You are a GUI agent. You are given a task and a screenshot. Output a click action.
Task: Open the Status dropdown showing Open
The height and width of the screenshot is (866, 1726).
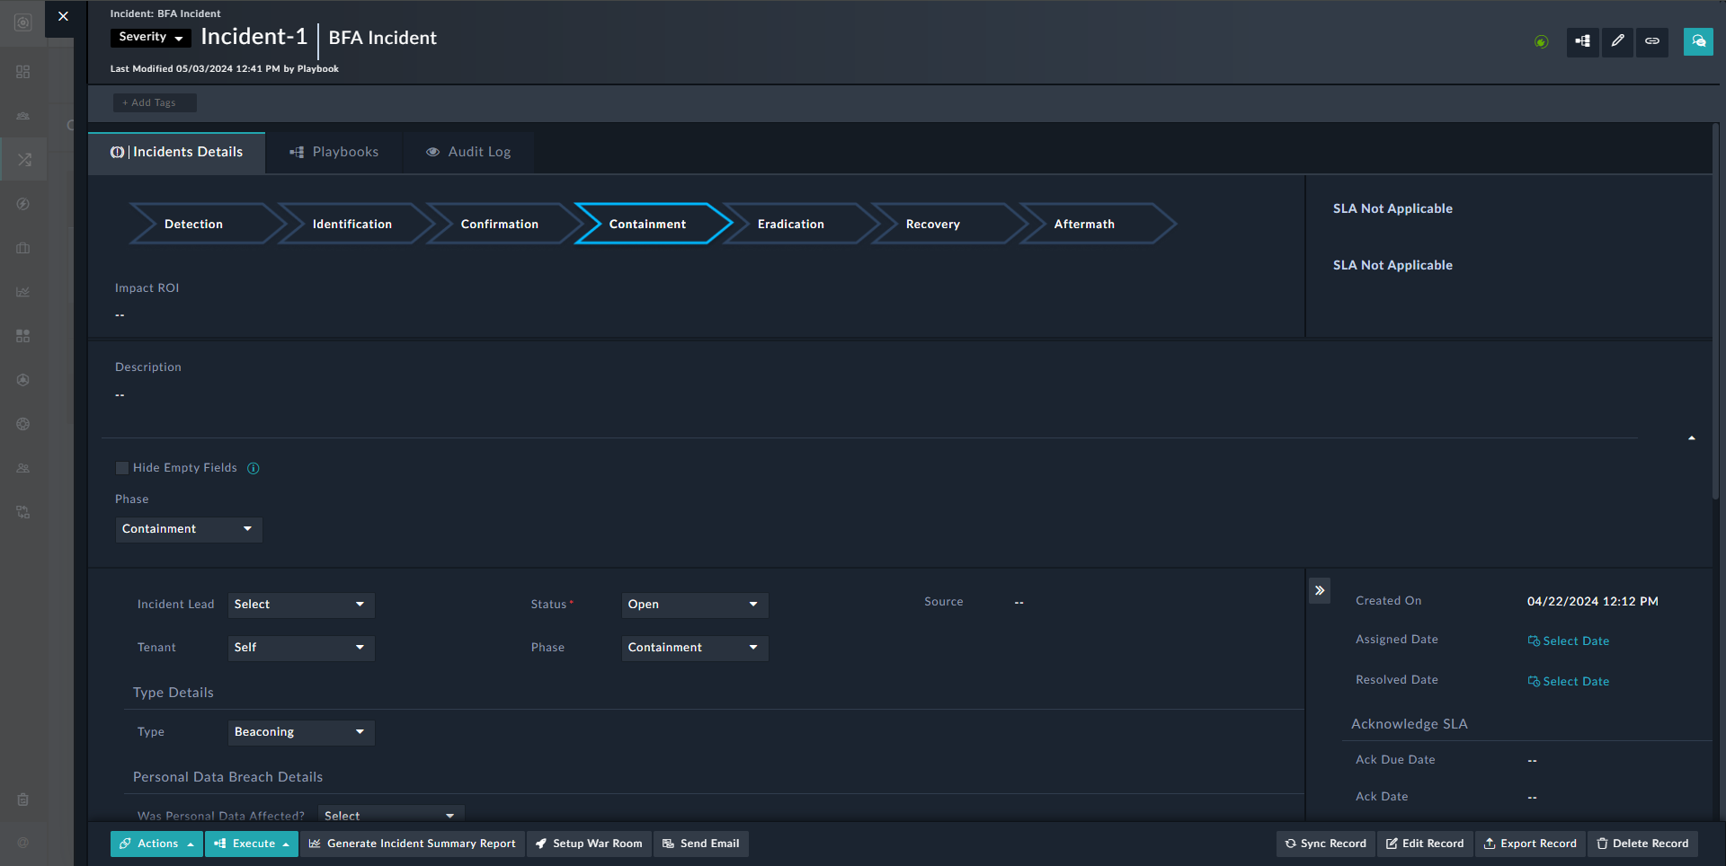694,605
